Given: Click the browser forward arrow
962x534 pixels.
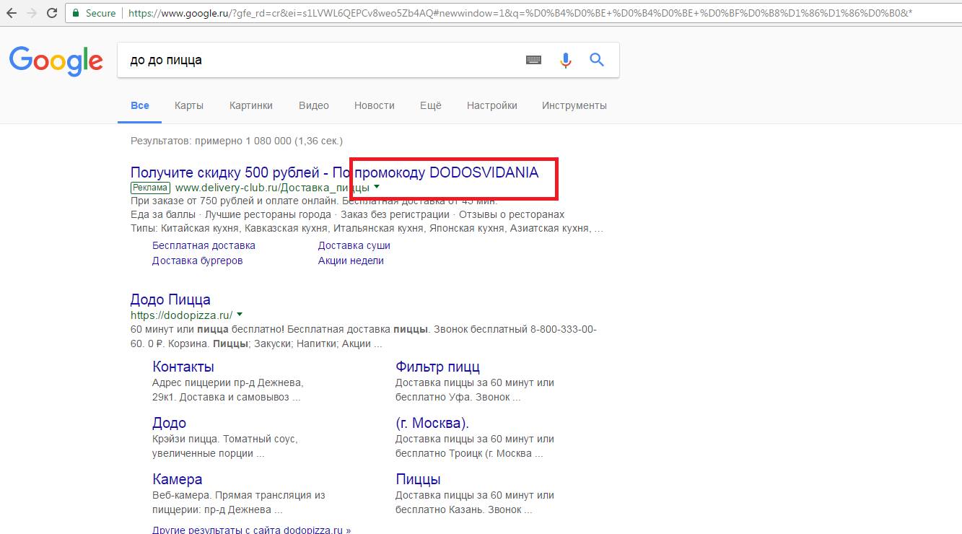Looking at the screenshot, I should (x=32, y=13).
